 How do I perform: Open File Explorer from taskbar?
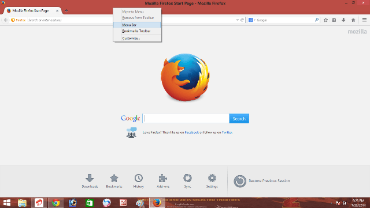coord(22,203)
